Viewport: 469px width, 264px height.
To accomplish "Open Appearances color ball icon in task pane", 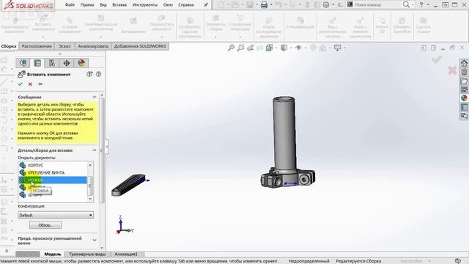I will [x=464, y=98].
